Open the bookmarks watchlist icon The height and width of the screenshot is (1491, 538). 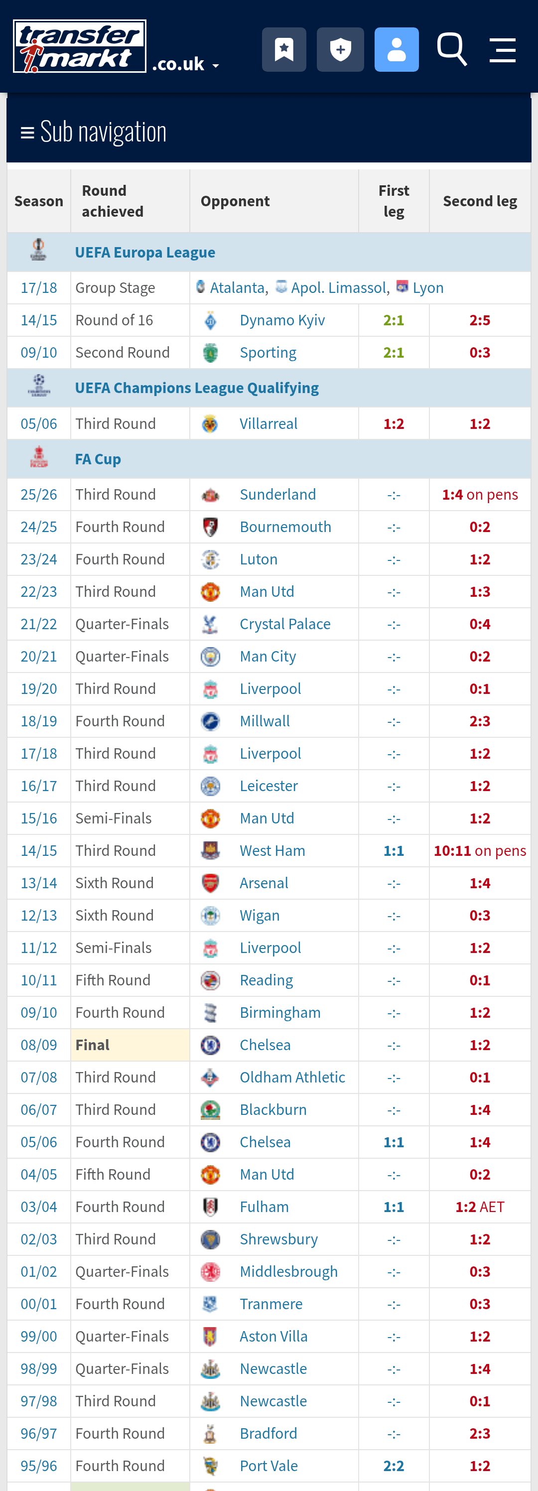[284, 50]
